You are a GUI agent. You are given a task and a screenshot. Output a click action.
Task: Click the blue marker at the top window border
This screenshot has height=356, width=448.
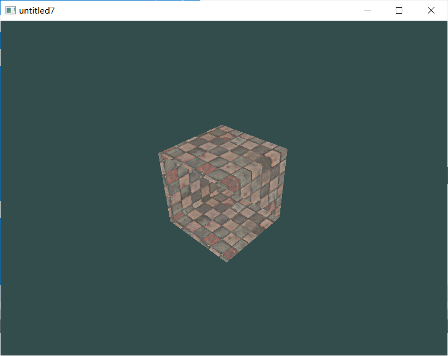169,1
